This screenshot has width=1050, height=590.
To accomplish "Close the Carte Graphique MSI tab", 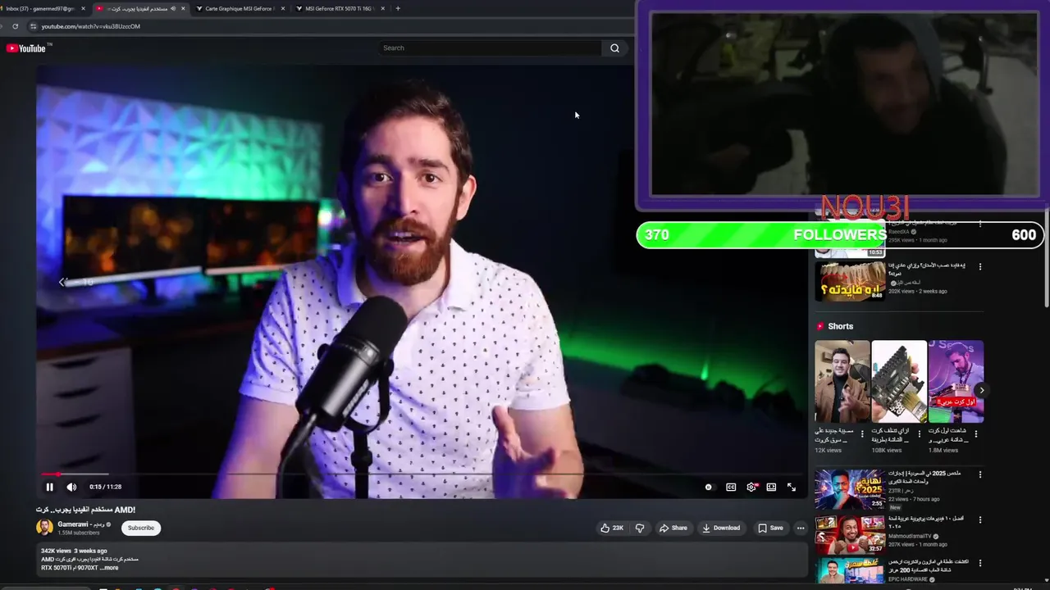I will coord(283,8).
